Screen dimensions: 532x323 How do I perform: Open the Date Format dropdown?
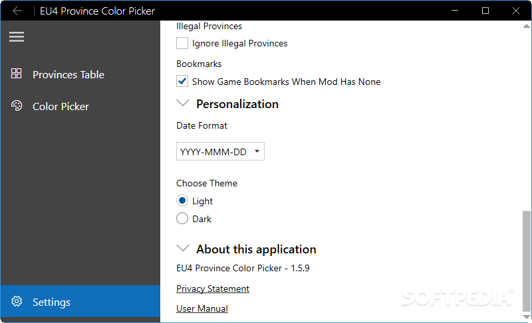(x=220, y=151)
